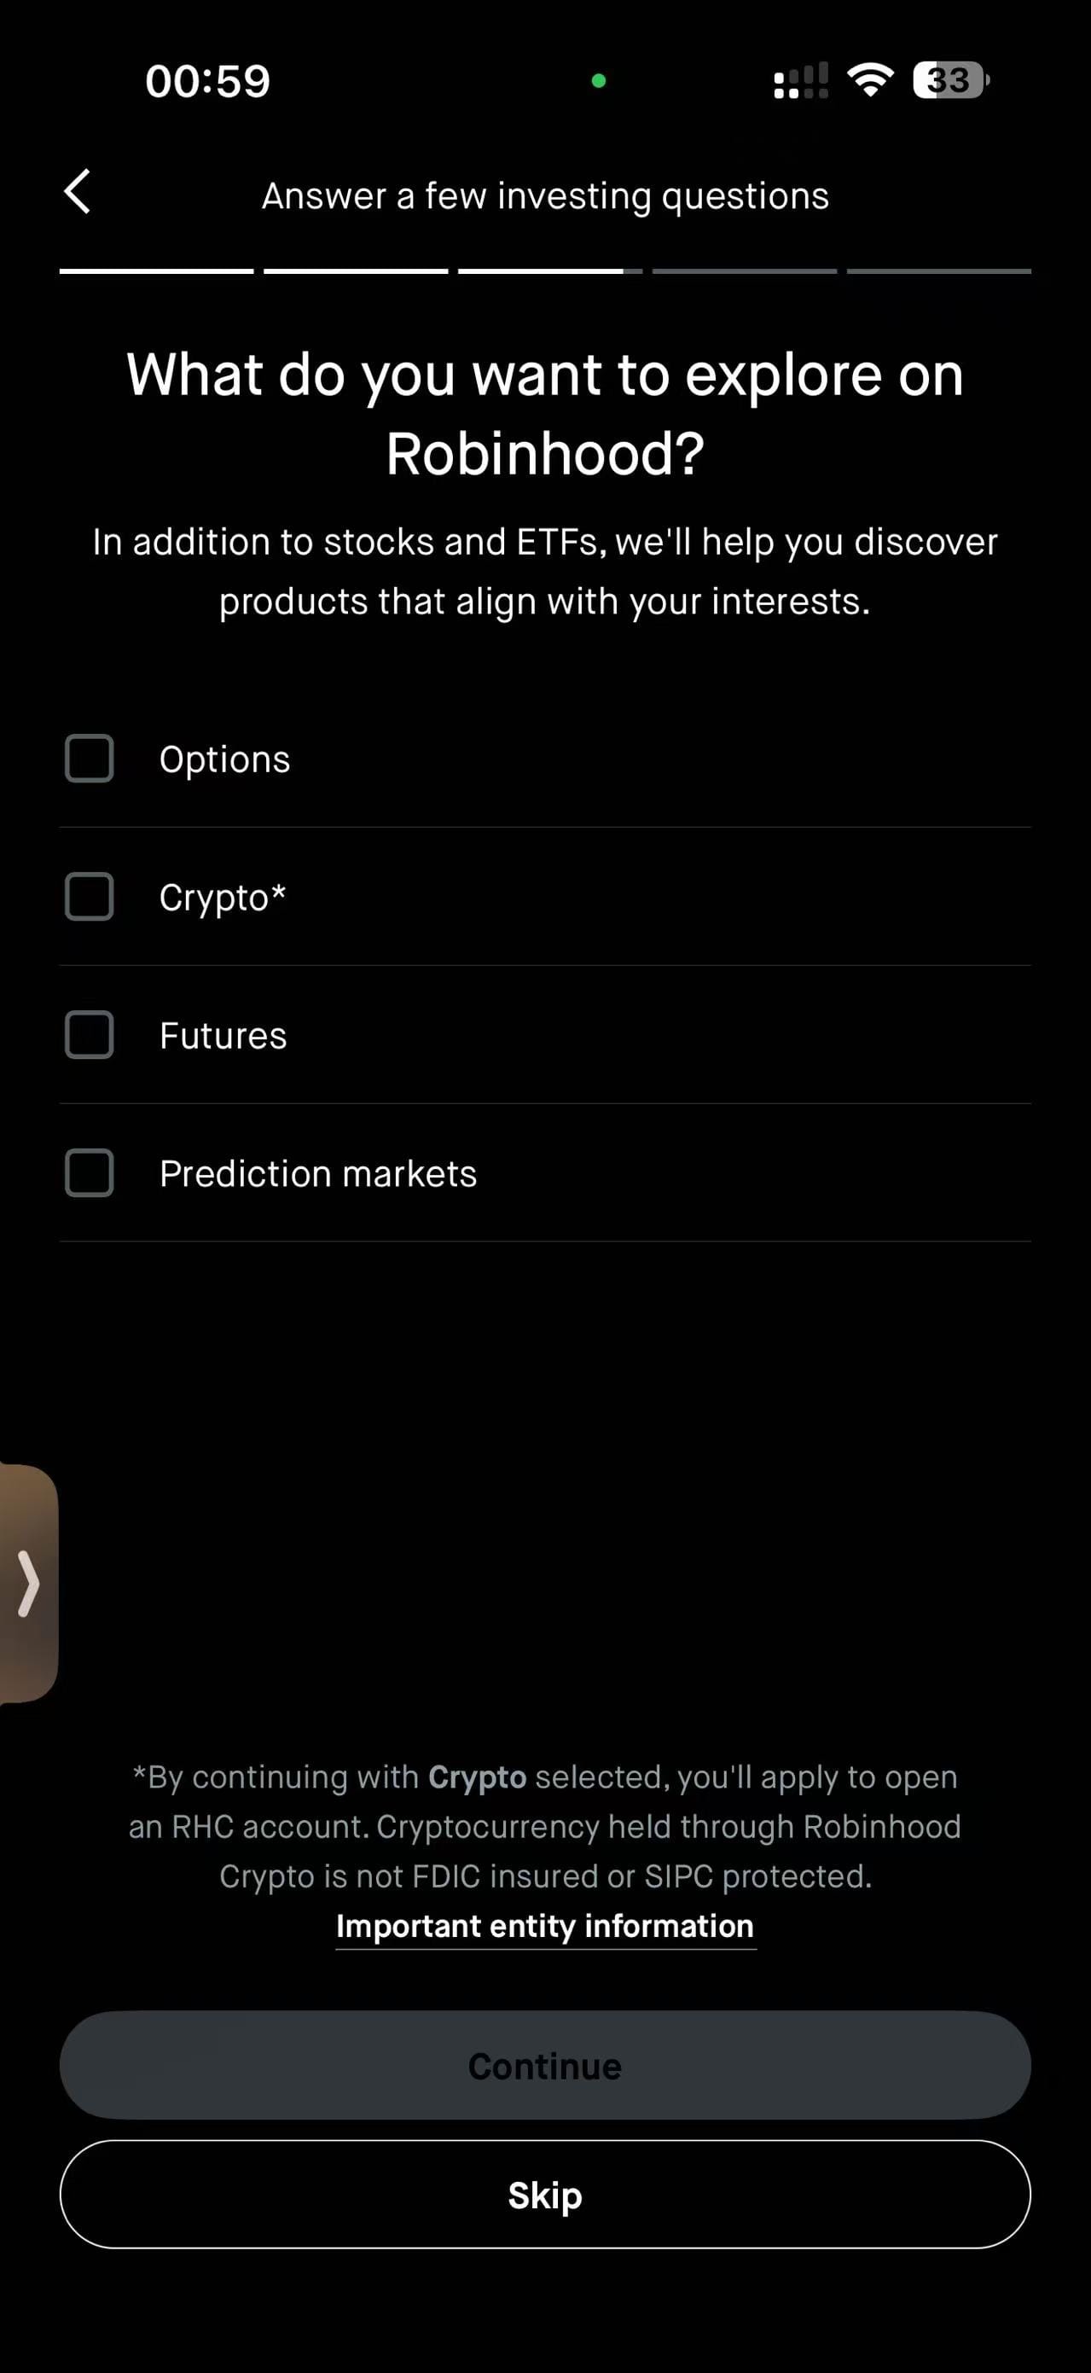This screenshot has height=2373, width=1091.
Task: Select the last progress bar segment
Action: (x=939, y=270)
